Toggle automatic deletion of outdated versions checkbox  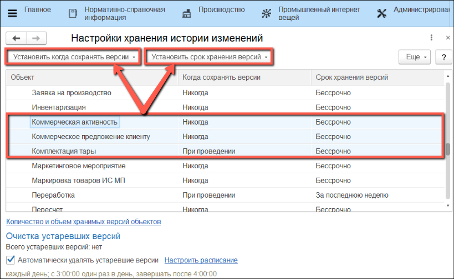tap(10, 260)
